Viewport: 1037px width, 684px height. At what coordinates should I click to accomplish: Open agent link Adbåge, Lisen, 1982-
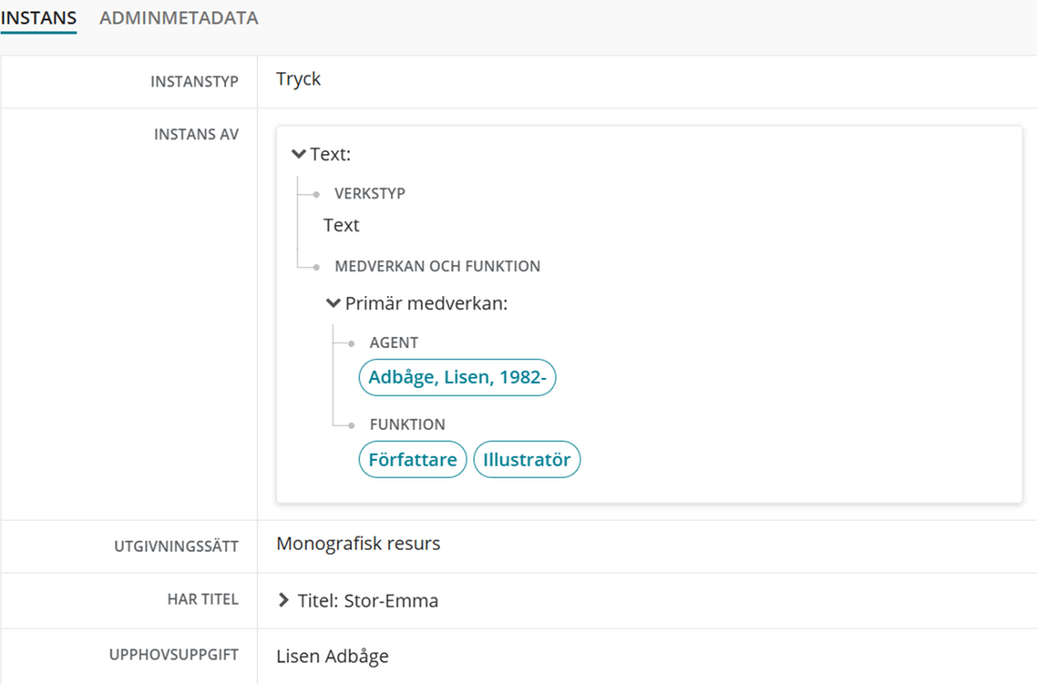tap(457, 378)
